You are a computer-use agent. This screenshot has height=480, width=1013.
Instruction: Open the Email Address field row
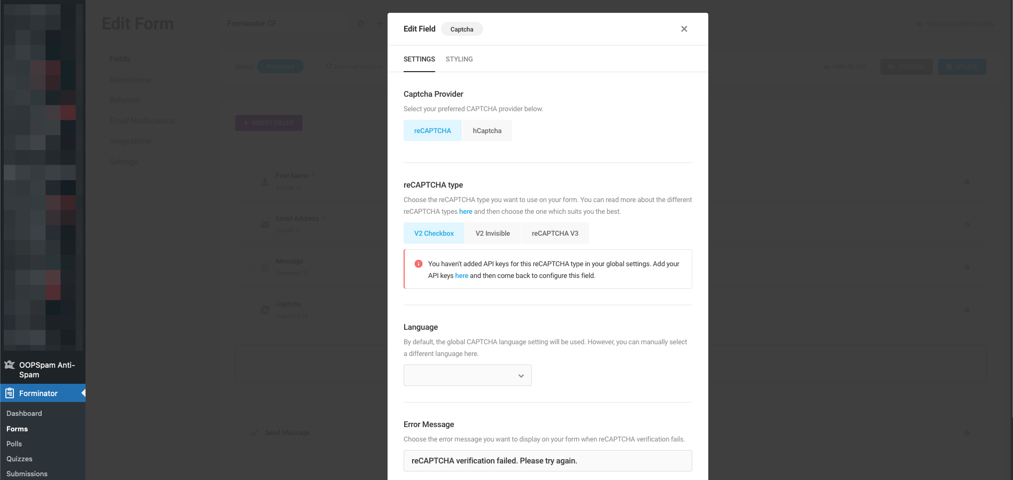click(x=610, y=224)
